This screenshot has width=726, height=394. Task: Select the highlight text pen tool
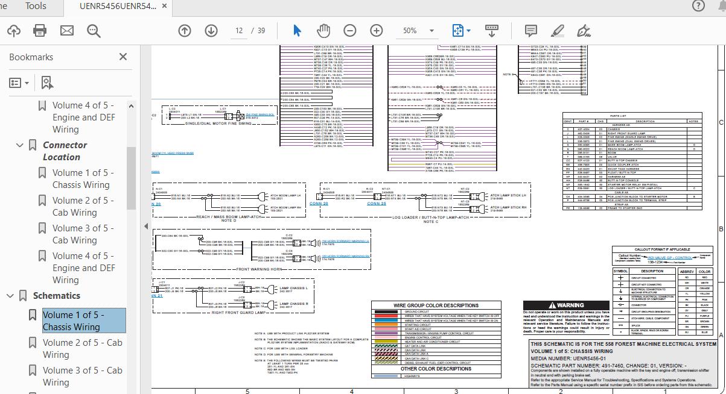[x=557, y=31]
